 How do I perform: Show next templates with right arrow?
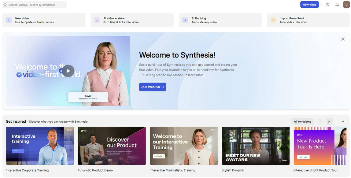(x=329, y=121)
